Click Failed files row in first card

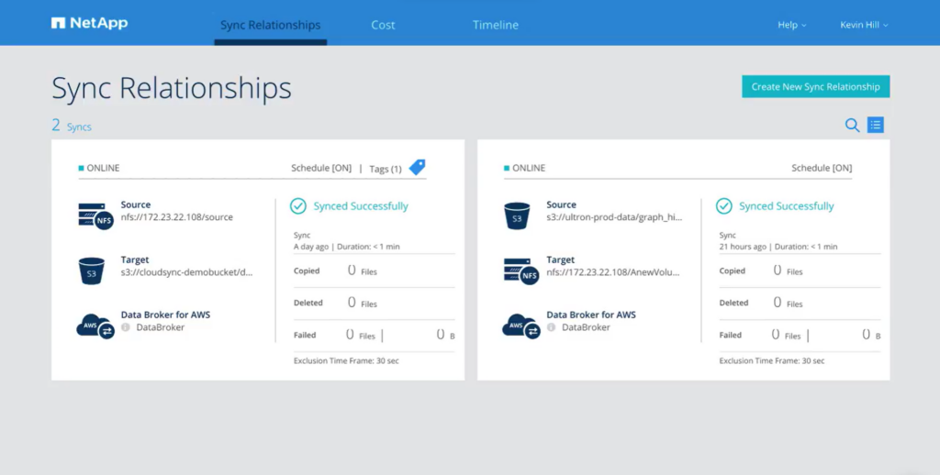[x=374, y=336]
